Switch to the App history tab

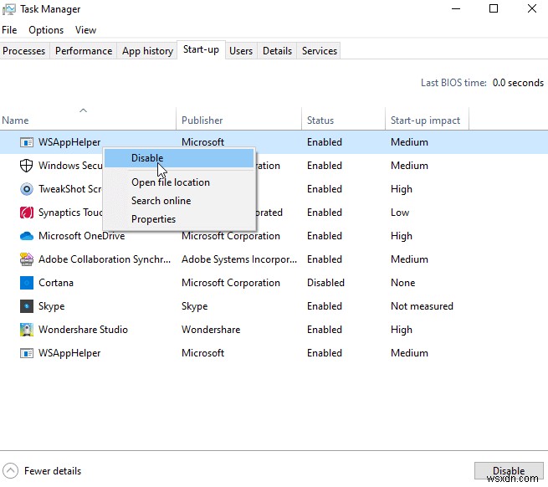147,51
